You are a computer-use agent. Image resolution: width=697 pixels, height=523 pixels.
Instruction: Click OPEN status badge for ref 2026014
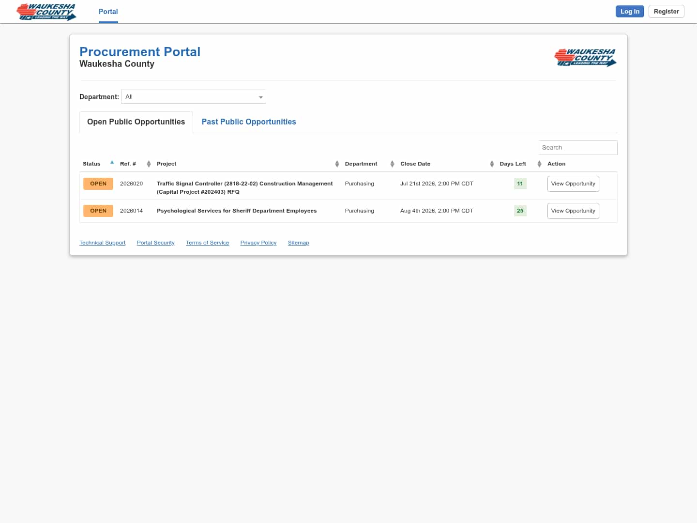point(98,211)
